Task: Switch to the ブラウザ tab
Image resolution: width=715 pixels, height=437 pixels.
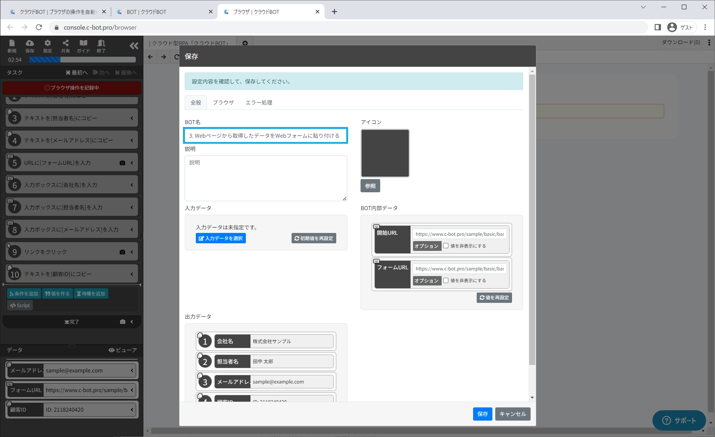Action: [x=223, y=102]
